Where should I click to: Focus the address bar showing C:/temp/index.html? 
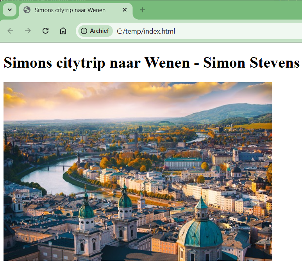pos(195,31)
